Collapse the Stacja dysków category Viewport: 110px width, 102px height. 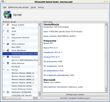[4, 25]
